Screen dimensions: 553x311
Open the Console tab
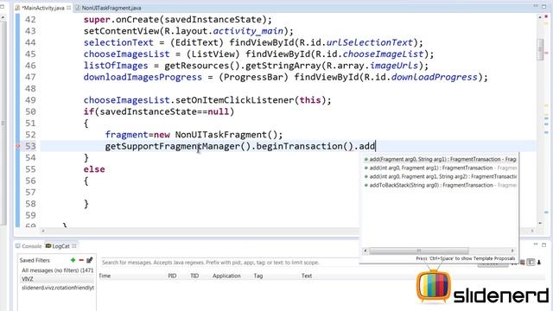(29, 246)
